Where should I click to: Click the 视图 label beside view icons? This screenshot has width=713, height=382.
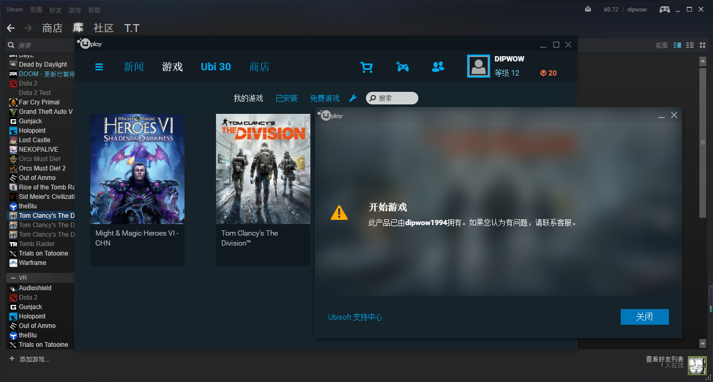tap(662, 46)
